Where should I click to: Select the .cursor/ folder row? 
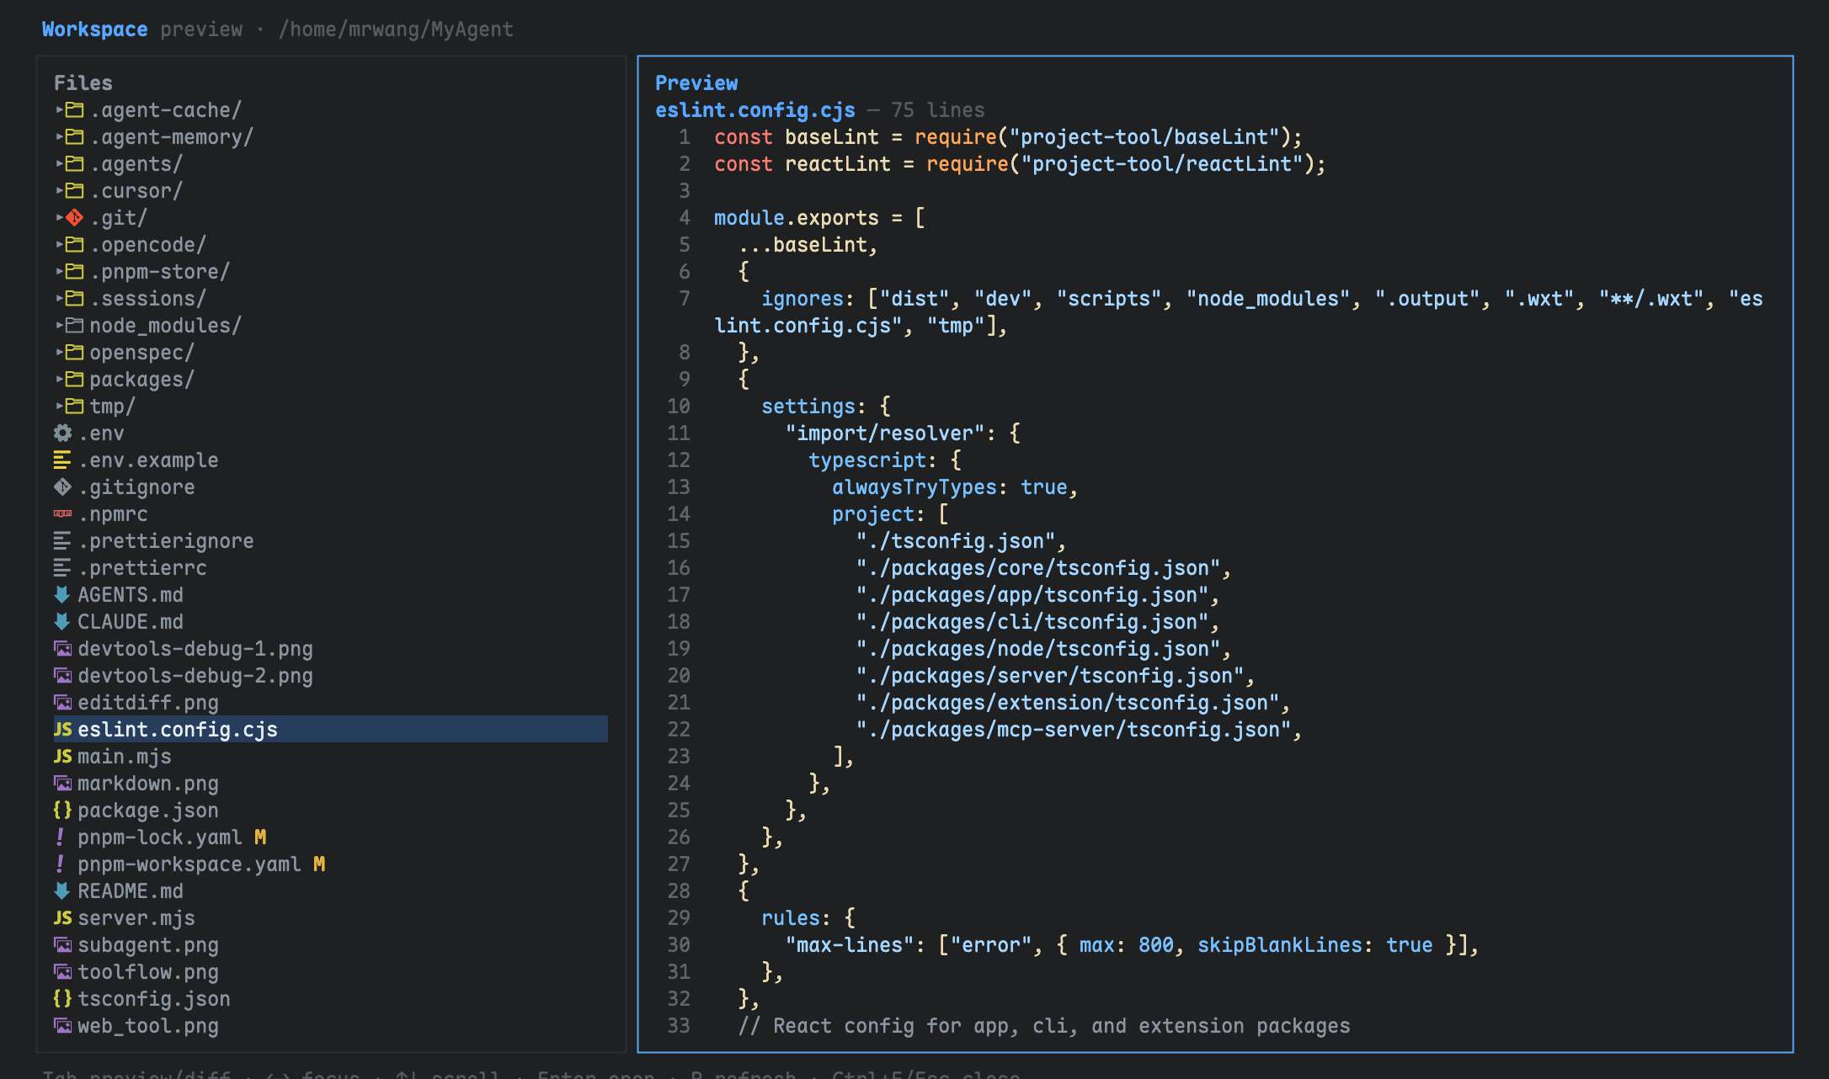[x=331, y=191]
